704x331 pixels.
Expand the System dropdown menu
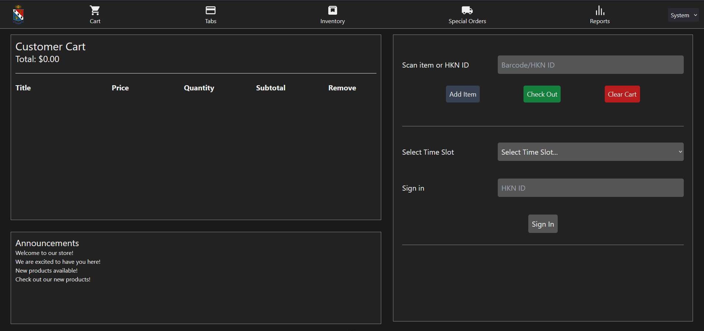pos(683,15)
